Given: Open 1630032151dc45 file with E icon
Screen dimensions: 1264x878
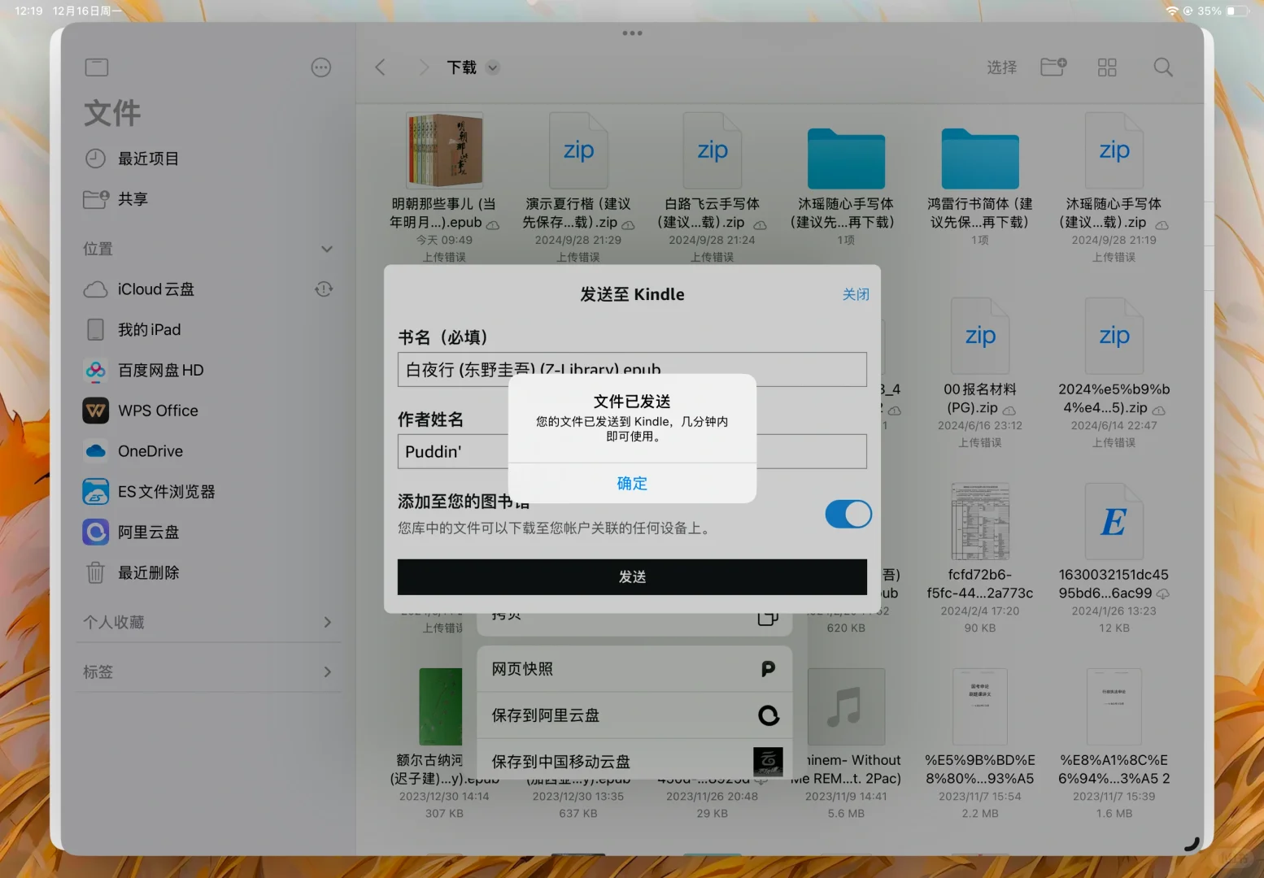Looking at the screenshot, I should pos(1114,521).
